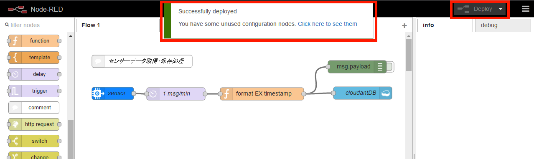The width and height of the screenshot is (534, 159).
Task: Select the delay node in palette
Action: point(34,74)
